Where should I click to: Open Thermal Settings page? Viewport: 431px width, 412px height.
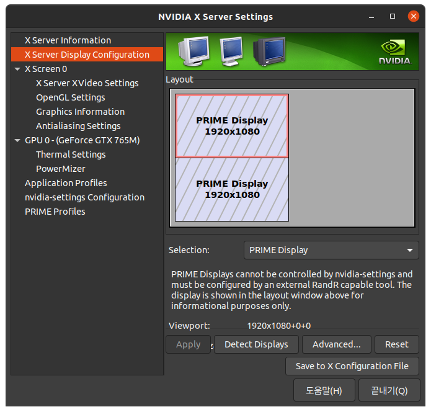tap(71, 155)
